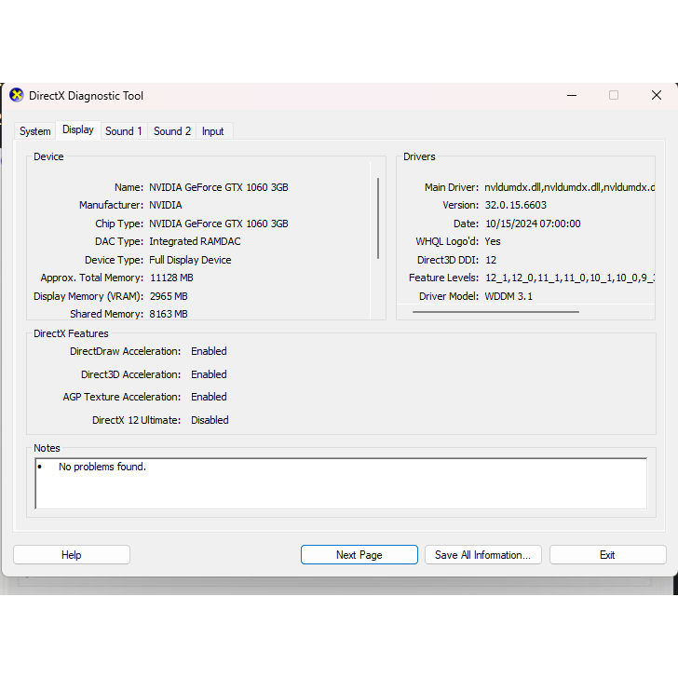Click the Feature Levels label
678x678 pixels.
click(443, 278)
